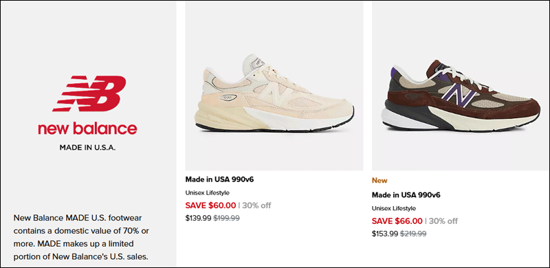The width and height of the screenshot is (550, 268).
Task: Click the crossed-out $219.99 price
Action: coord(414,234)
